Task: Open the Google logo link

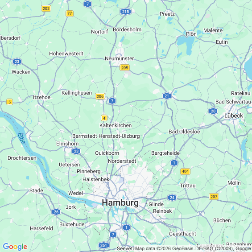Action: click(x=15, y=247)
